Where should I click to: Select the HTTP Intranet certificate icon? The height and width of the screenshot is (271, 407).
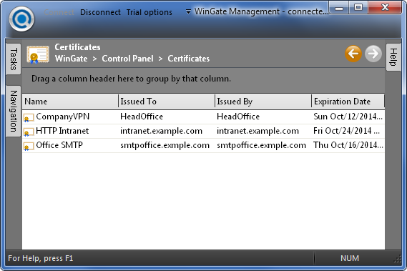(x=29, y=132)
